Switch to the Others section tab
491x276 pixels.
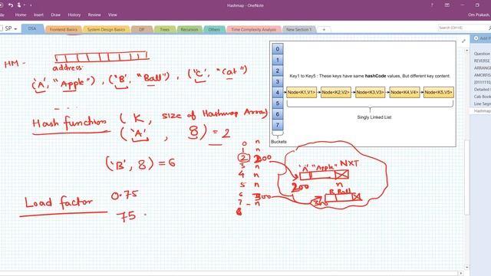(x=214, y=29)
